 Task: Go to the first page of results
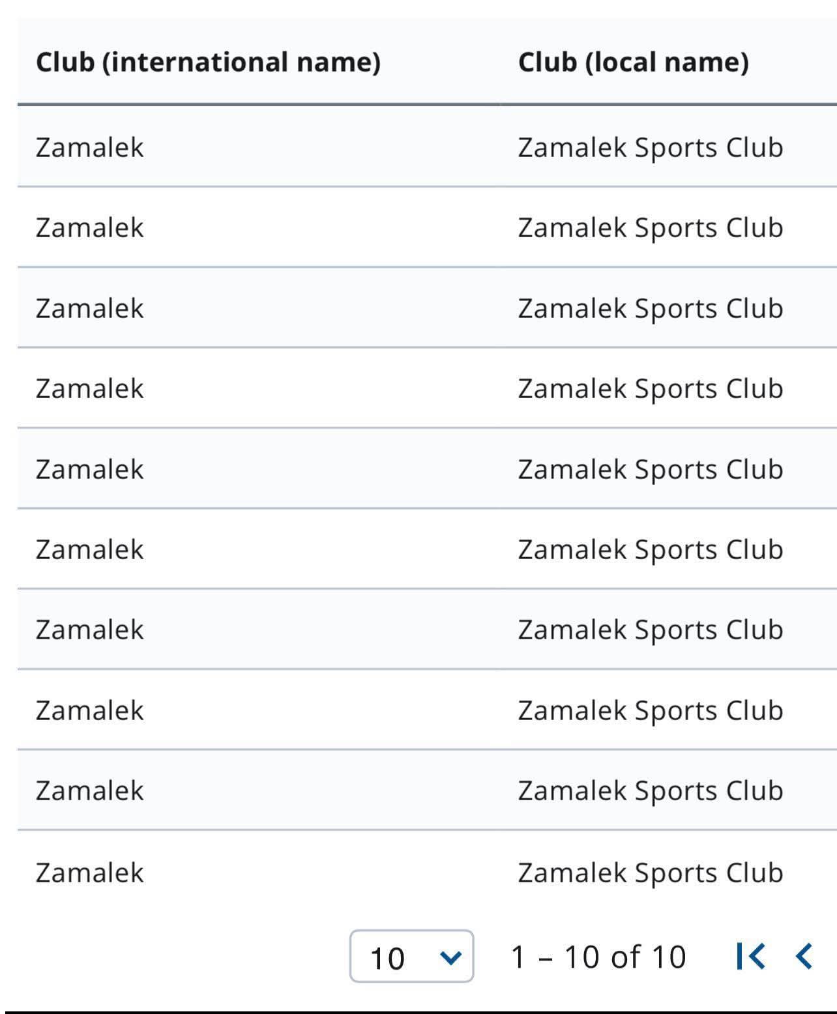pyautogui.click(x=750, y=956)
